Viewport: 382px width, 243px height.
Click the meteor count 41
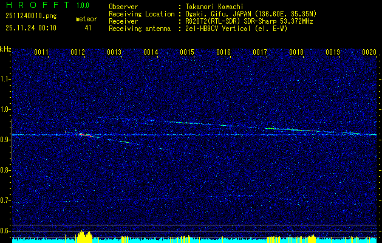[x=88, y=28]
